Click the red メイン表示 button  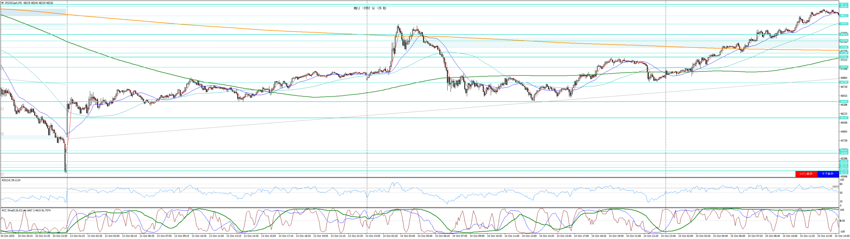tap(806, 174)
